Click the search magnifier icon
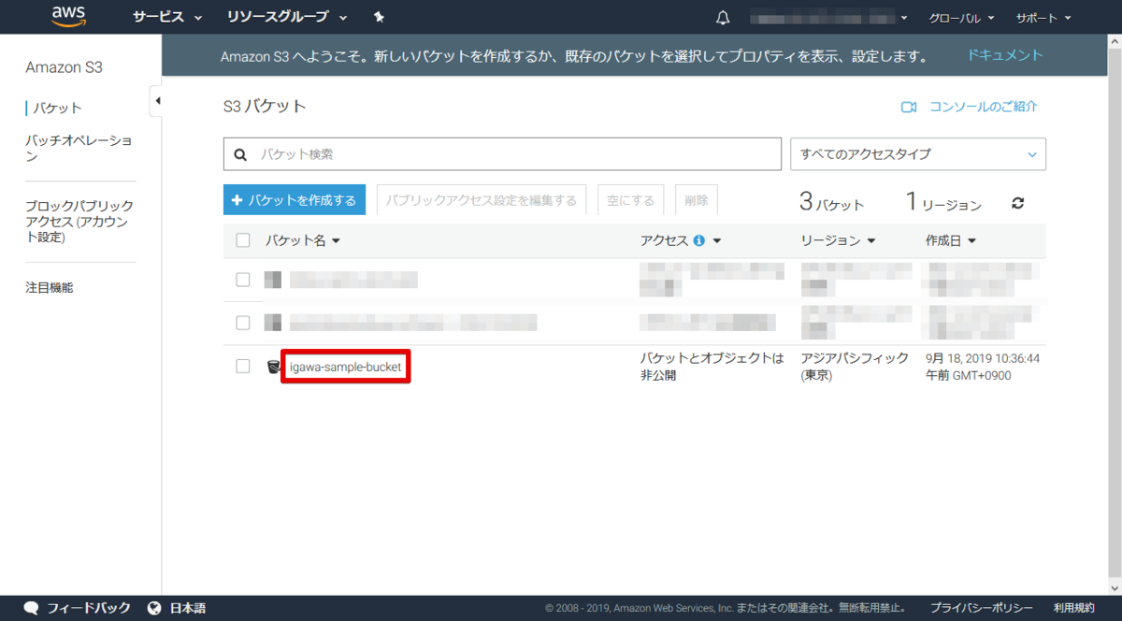Image resolution: width=1122 pixels, height=621 pixels. 240,154
